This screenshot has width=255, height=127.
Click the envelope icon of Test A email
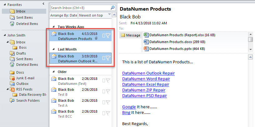coord(54,100)
